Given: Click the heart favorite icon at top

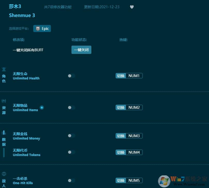Looking at the screenshot, I should (x=132, y=7).
